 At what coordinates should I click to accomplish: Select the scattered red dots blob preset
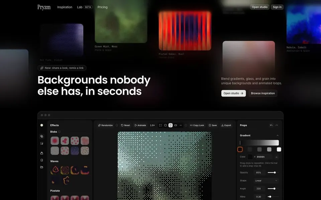click(75, 141)
